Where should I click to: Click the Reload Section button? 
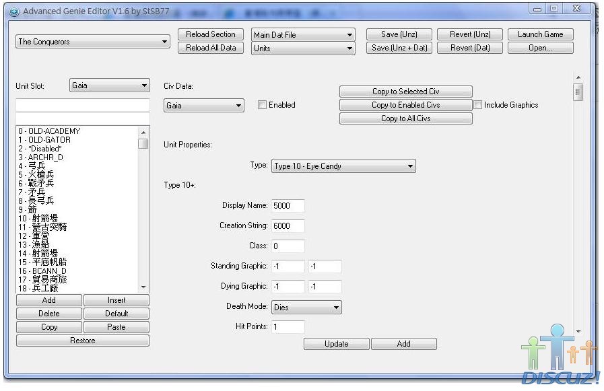210,34
